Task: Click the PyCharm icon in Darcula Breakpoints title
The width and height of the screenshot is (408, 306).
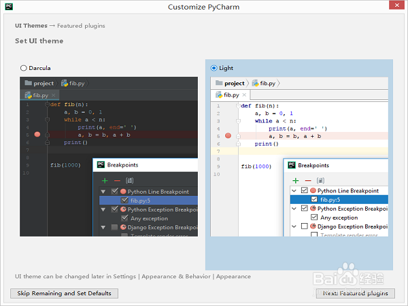Action: tap(101, 165)
